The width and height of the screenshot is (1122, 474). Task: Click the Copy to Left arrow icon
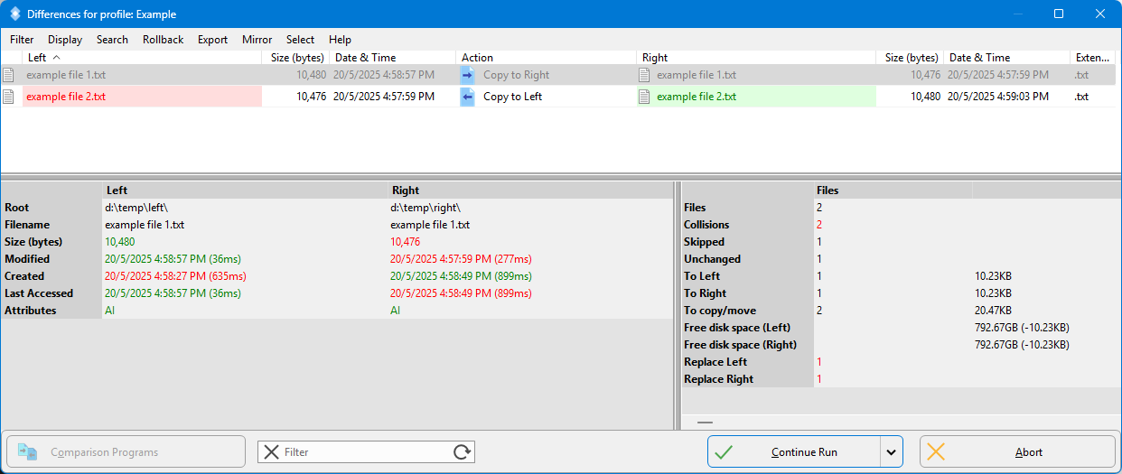click(467, 97)
